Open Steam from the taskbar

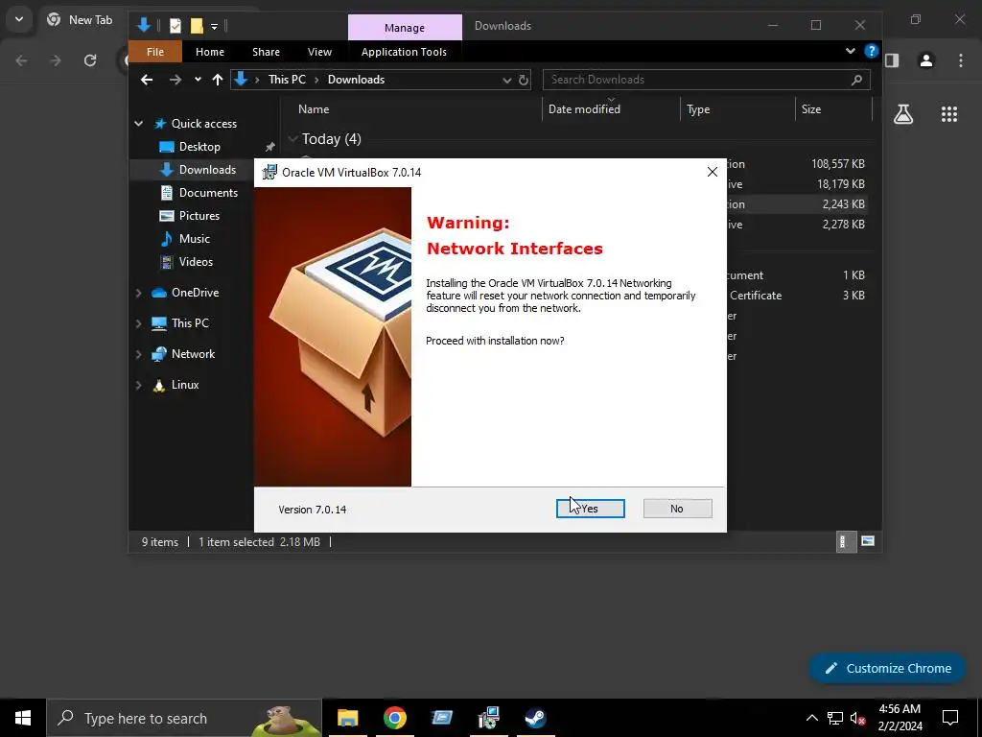[x=535, y=718]
